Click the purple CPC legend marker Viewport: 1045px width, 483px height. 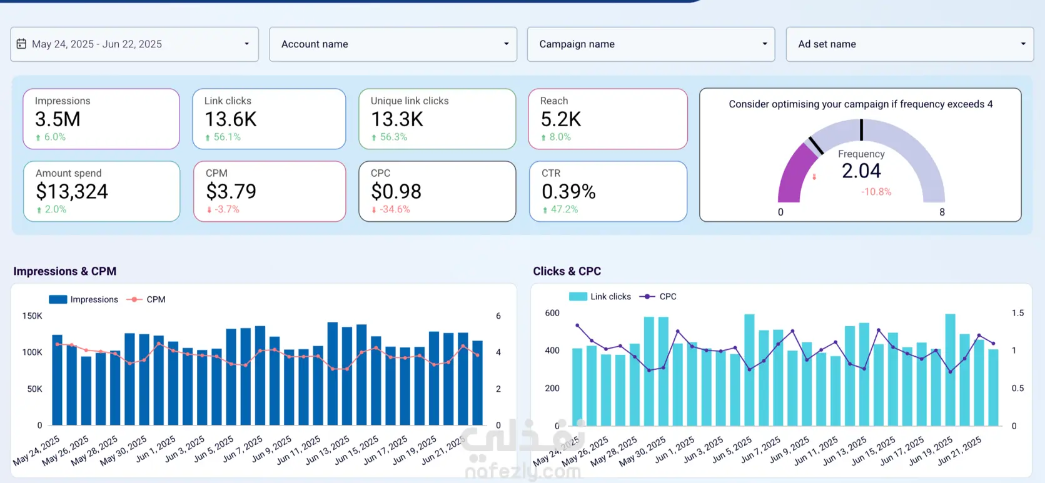[647, 296]
